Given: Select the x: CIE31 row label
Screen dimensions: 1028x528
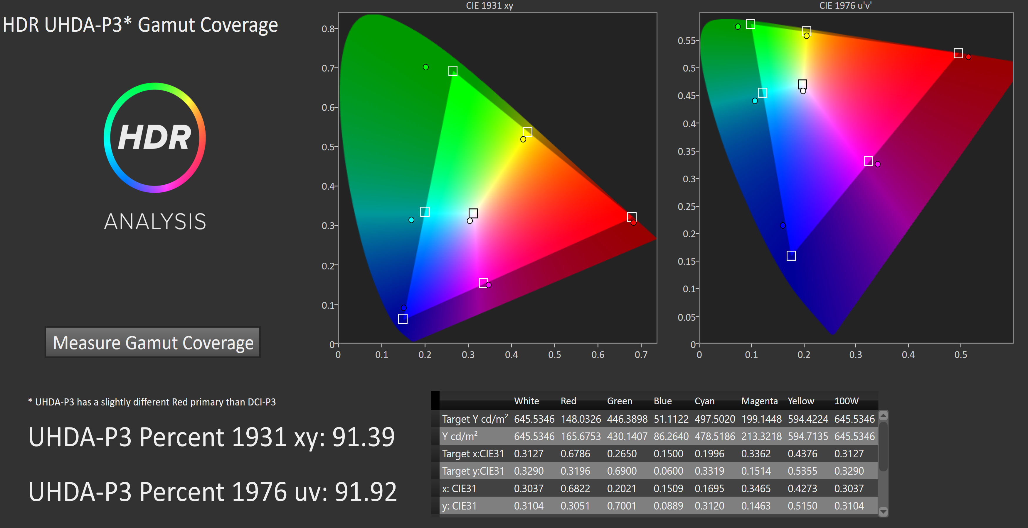Looking at the screenshot, I should click(459, 488).
